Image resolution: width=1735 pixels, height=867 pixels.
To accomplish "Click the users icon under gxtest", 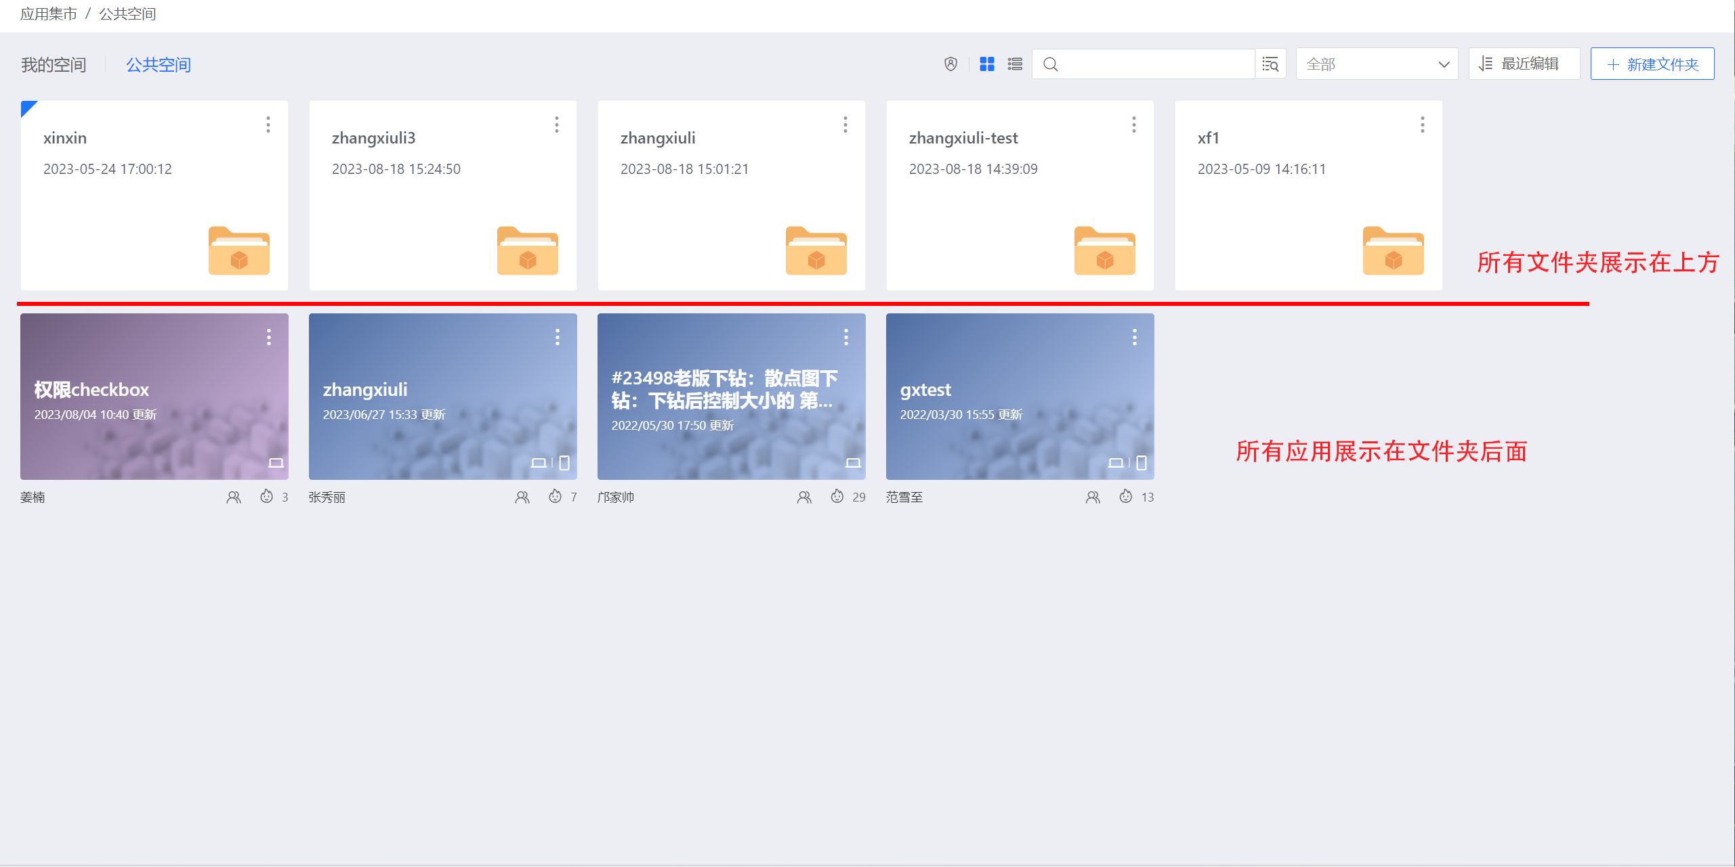I will point(1093,497).
